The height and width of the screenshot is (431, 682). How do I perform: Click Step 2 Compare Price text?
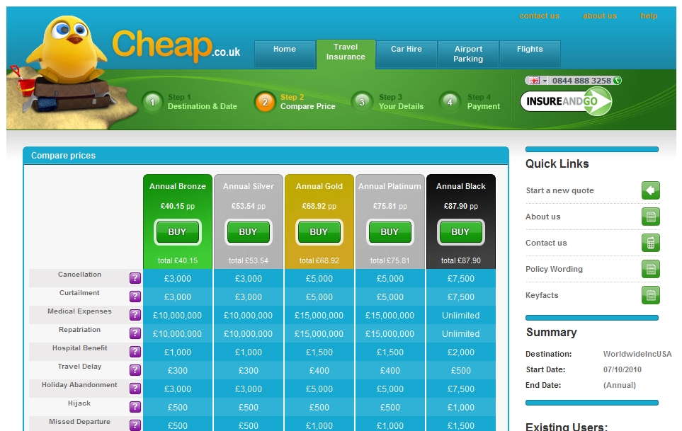[x=308, y=102]
